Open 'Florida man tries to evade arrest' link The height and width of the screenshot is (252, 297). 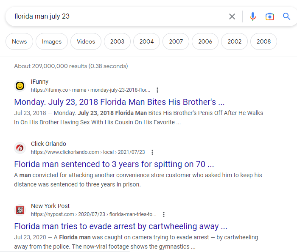click(120, 226)
